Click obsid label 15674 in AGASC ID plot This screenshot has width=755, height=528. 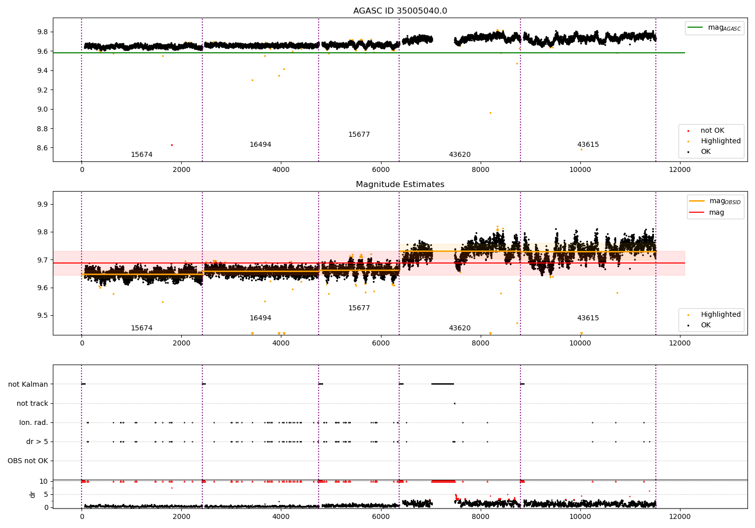tap(141, 155)
